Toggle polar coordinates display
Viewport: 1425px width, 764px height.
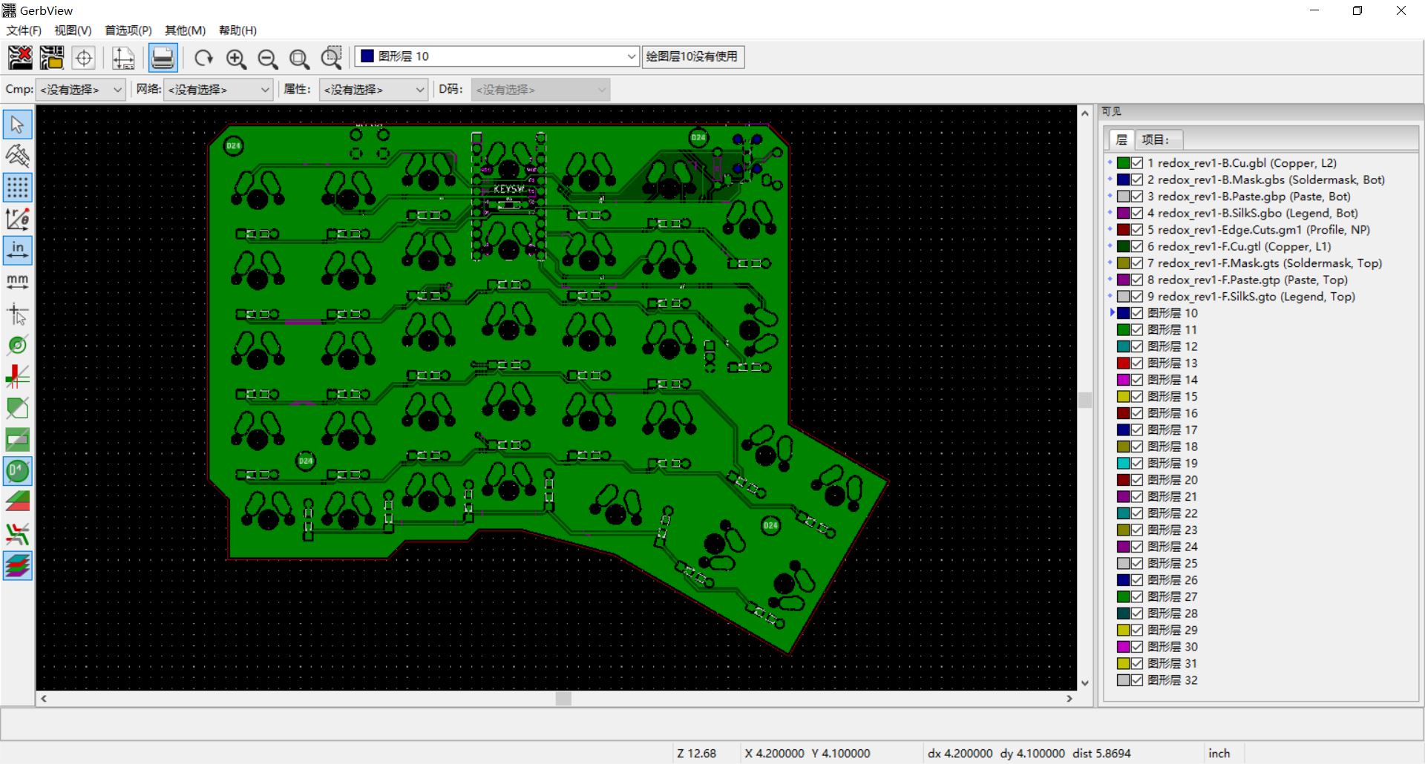coord(17,220)
